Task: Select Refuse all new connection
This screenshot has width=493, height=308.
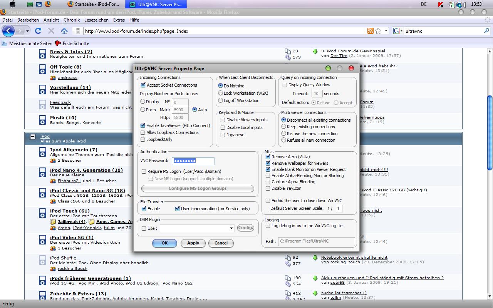Action: point(284,140)
